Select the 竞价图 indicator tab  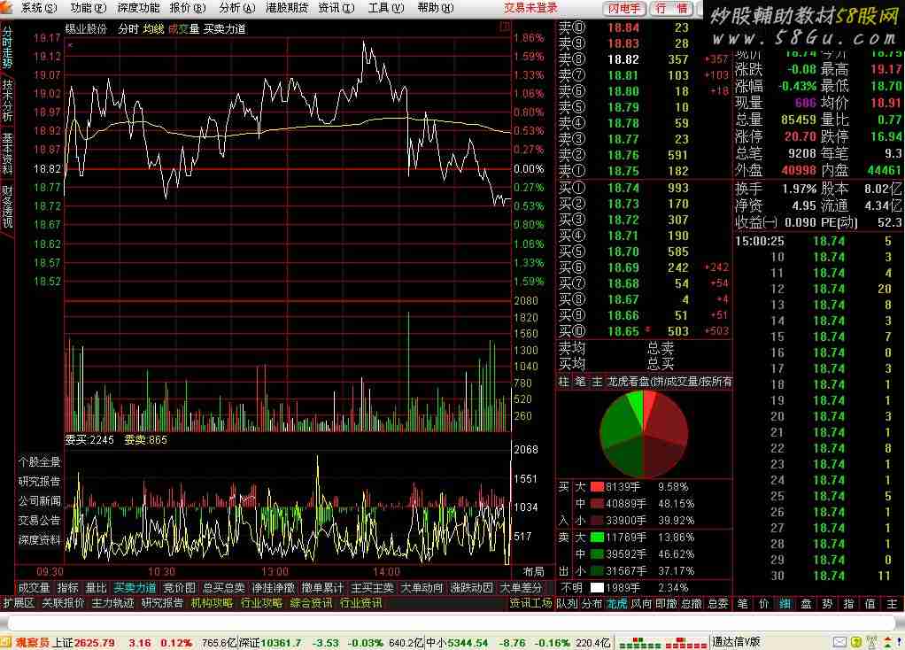(x=180, y=588)
